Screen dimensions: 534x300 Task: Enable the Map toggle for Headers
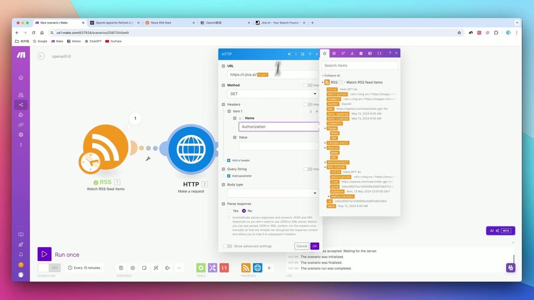307,105
